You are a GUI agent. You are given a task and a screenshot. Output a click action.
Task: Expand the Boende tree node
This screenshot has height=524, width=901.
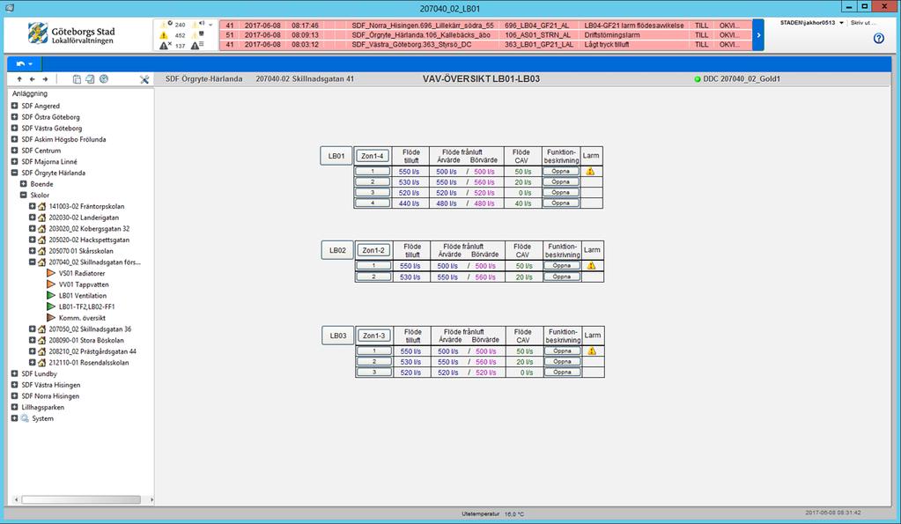[x=24, y=184]
